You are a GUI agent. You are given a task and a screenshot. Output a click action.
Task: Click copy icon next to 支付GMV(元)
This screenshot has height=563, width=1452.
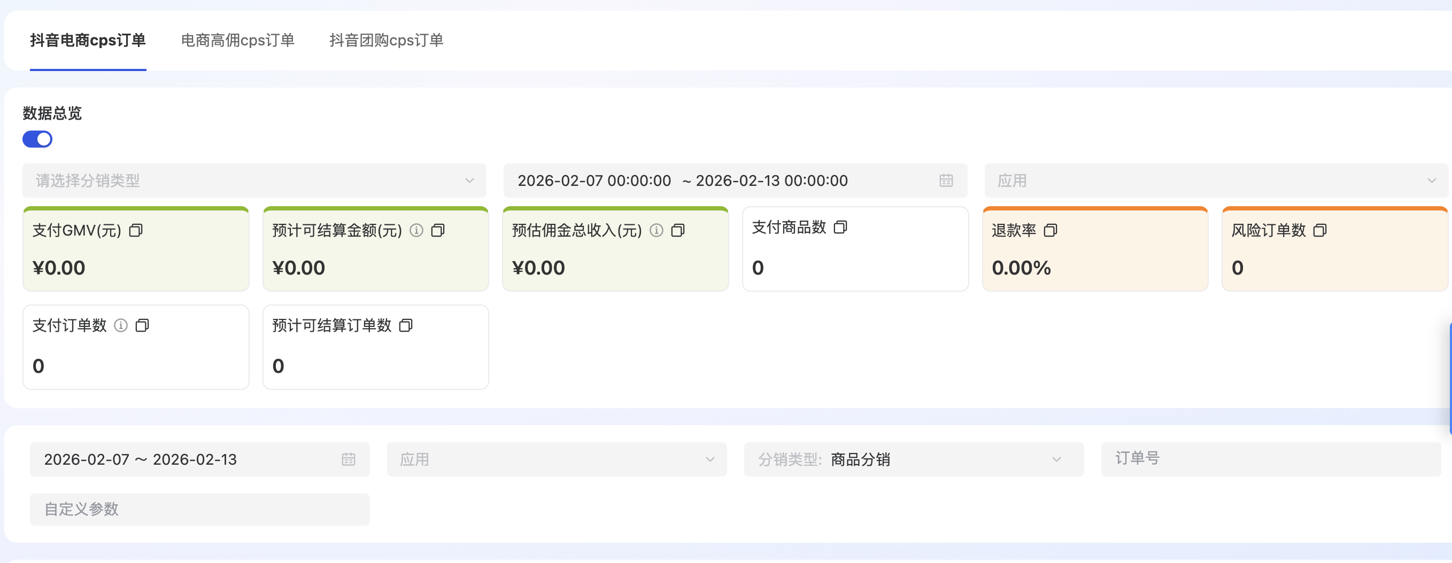tap(136, 230)
